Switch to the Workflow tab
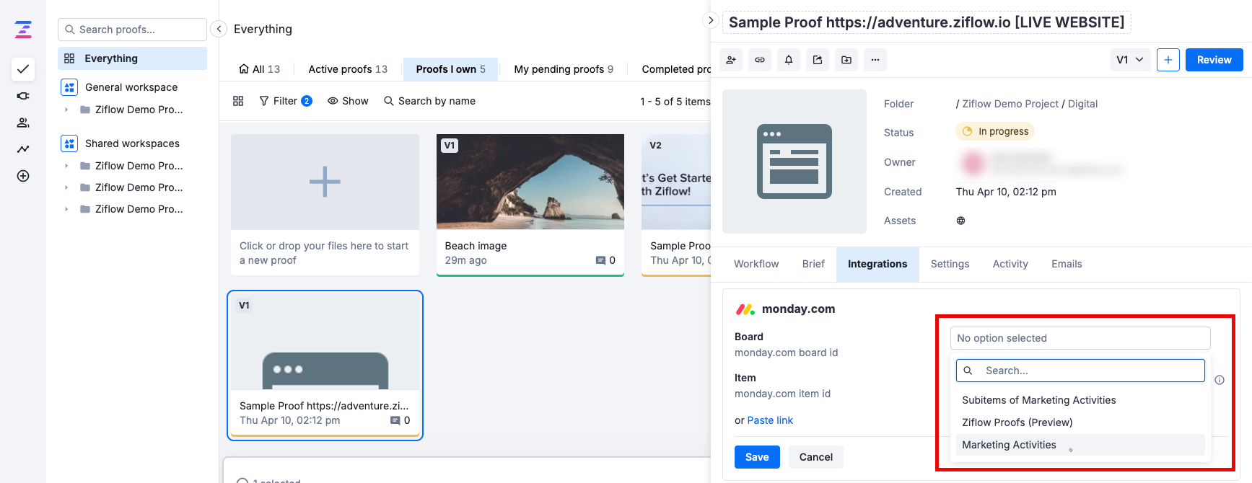Viewport: 1252px width, 483px height. tap(756, 264)
